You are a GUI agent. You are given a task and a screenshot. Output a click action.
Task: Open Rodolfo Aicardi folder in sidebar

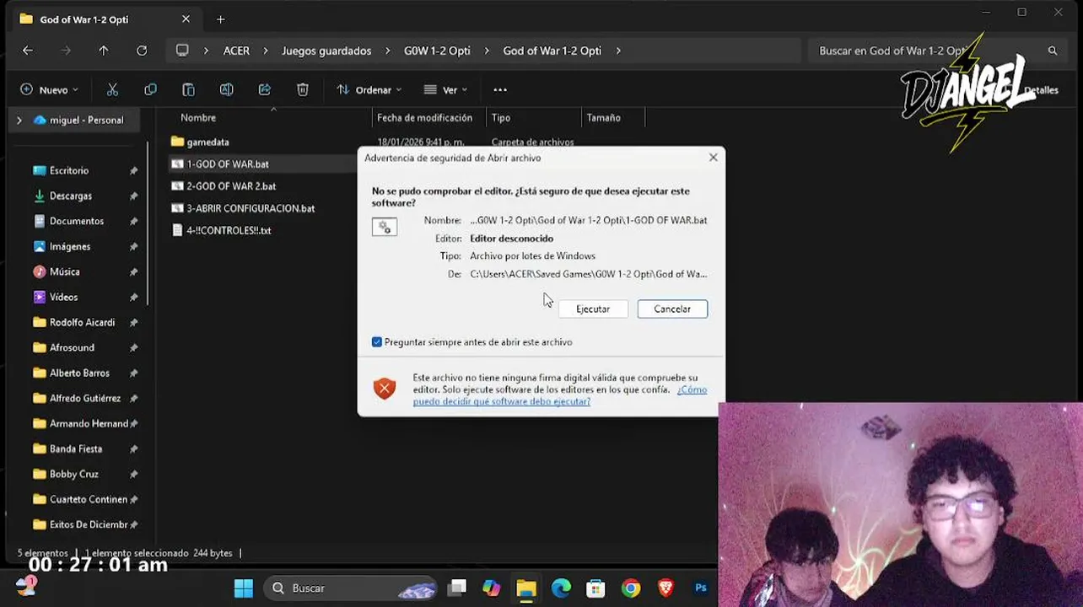pyautogui.click(x=82, y=322)
